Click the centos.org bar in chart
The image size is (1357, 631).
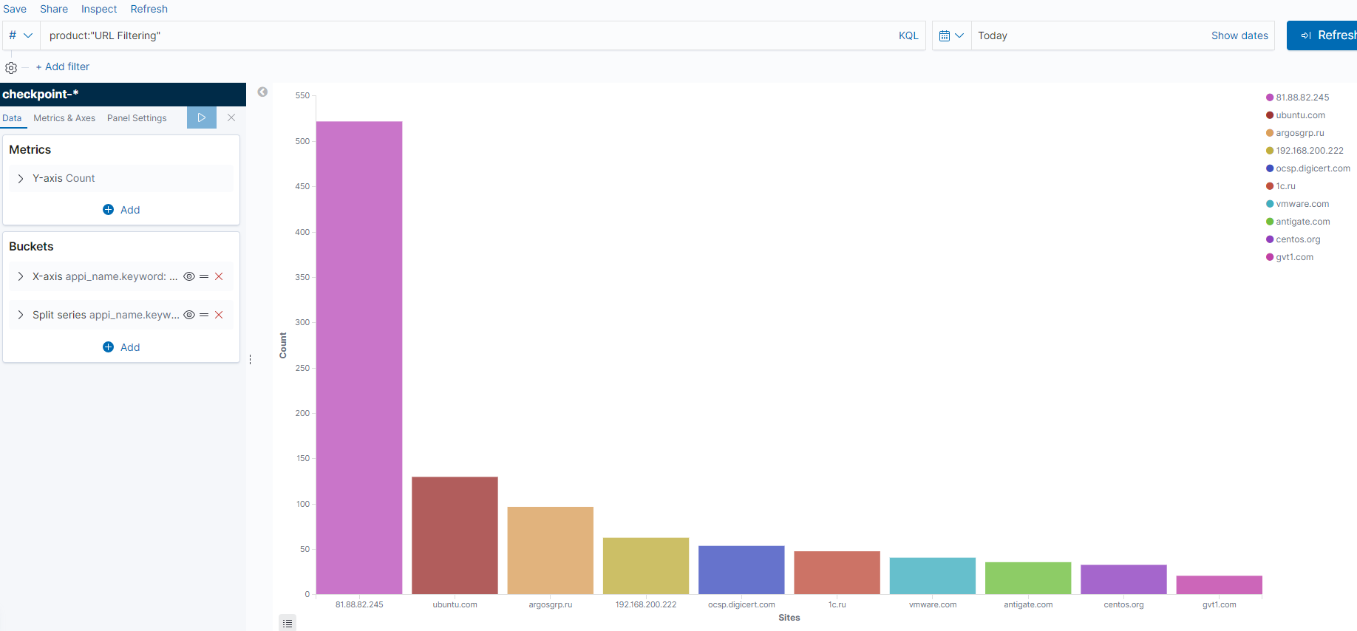pos(1124,579)
